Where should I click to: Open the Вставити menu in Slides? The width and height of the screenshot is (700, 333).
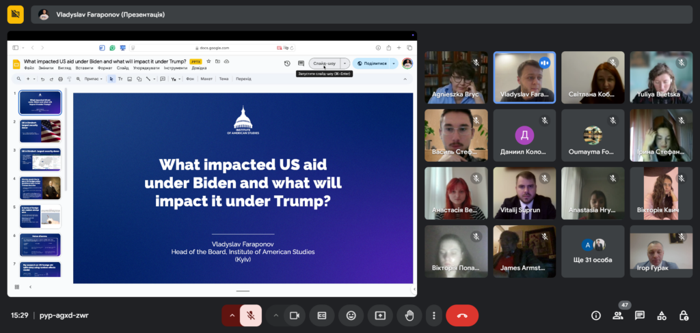pos(84,68)
